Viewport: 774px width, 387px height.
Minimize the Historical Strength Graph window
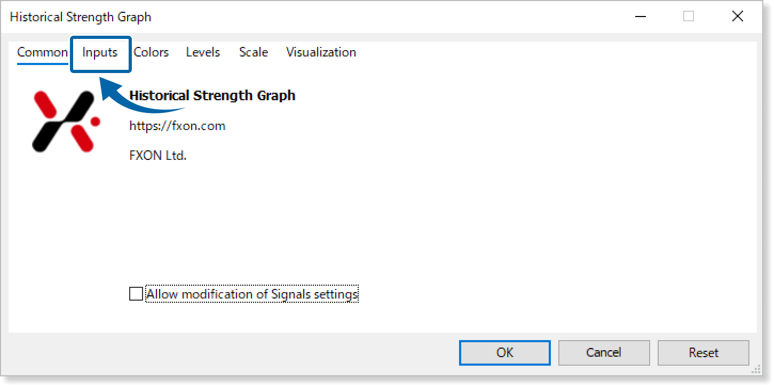640,17
